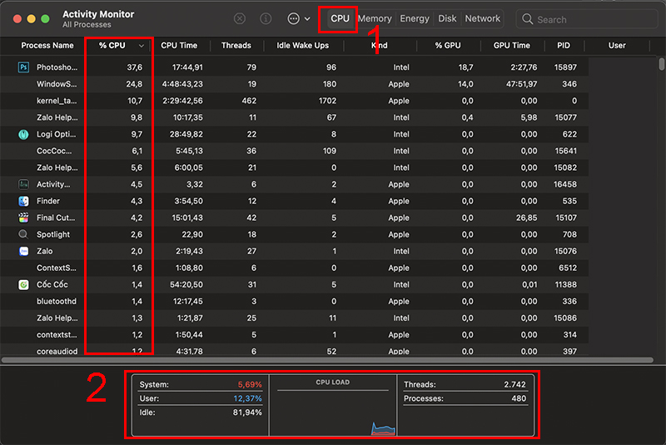Click the Activity Monitor process icon
Screen dimensions: 666x445
(23, 184)
